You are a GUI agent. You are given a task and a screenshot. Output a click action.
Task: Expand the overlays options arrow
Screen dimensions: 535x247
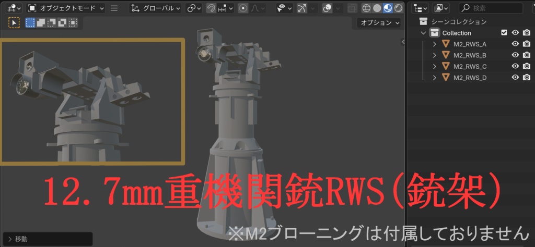pyautogui.click(x=338, y=8)
